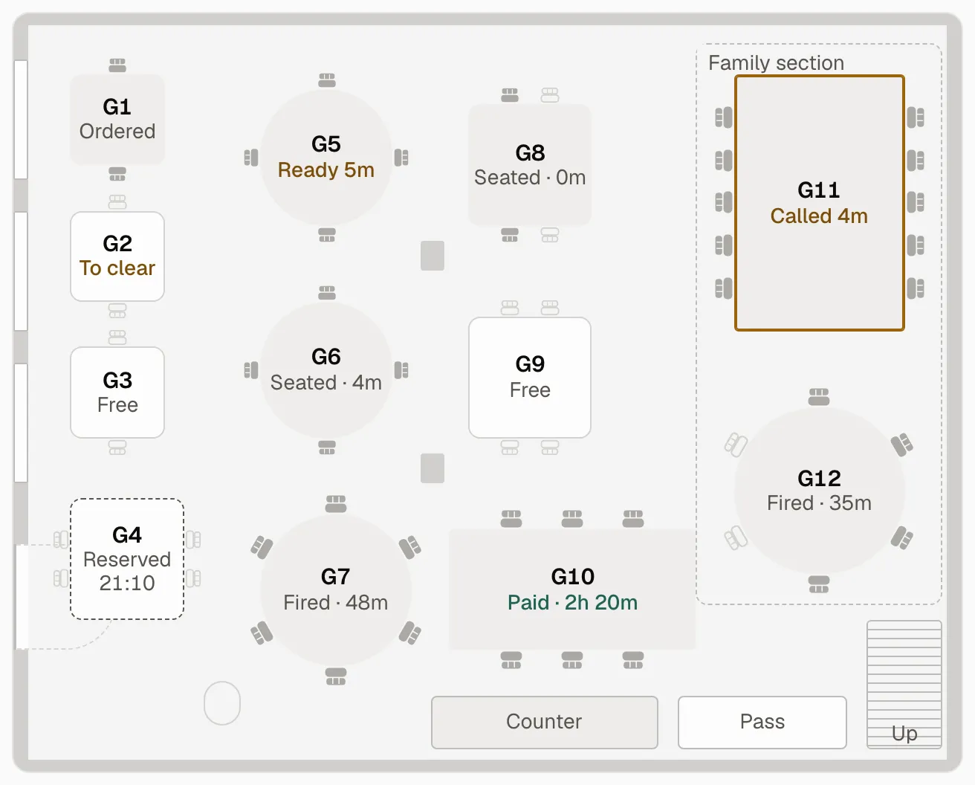Screen dimensions: 975x785
Task: Click the top-left seat of table G11
Action: click(x=724, y=117)
